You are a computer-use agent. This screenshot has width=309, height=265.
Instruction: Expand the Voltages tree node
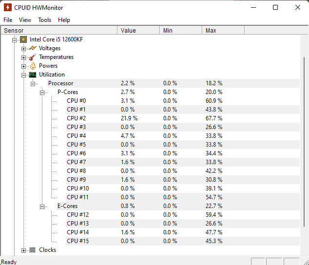pos(24,49)
